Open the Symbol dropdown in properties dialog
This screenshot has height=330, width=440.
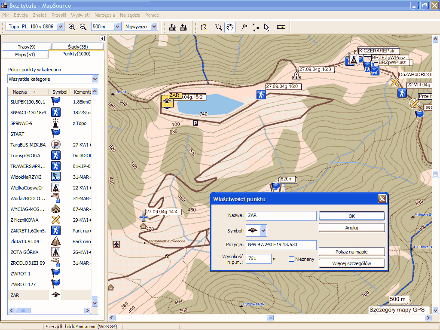pyautogui.click(x=263, y=231)
